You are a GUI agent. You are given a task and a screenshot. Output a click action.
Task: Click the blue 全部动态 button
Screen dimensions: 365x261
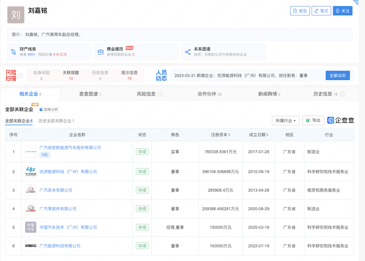pyautogui.click(x=338, y=75)
